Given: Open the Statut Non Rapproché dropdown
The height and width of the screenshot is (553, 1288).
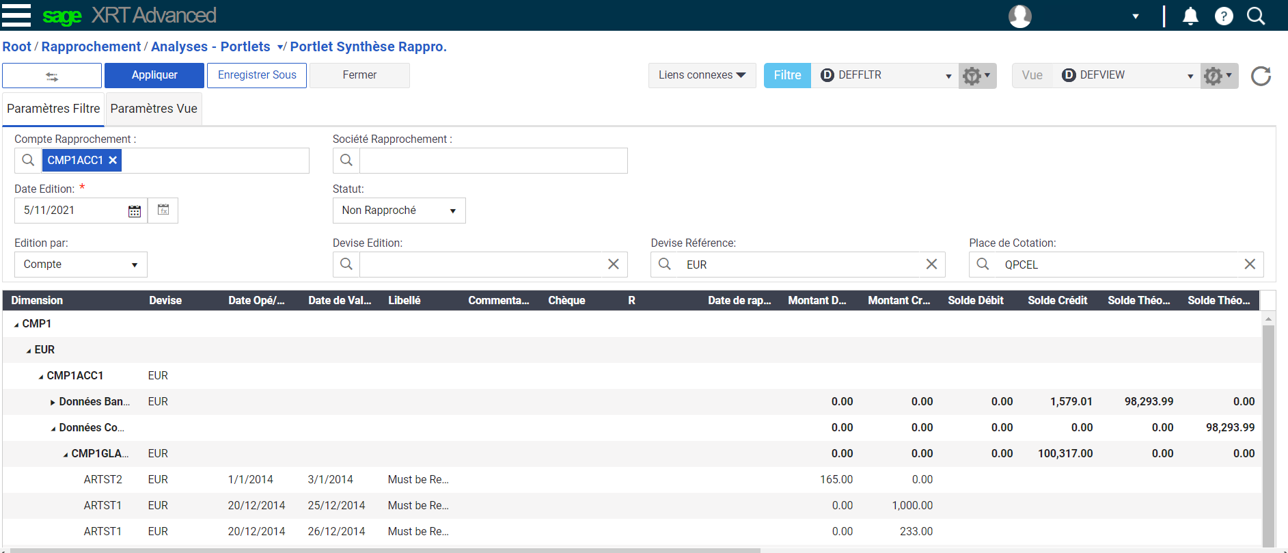Looking at the screenshot, I should click(x=399, y=211).
